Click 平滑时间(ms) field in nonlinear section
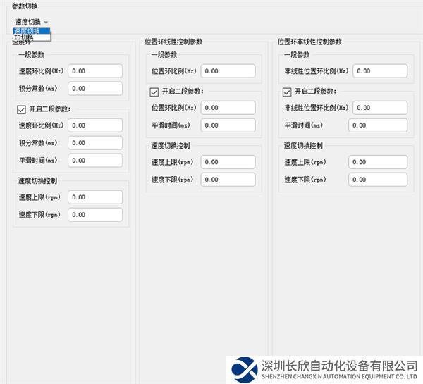The width and height of the screenshot is (423, 384). pyautogui.click(x=378, y=125)
